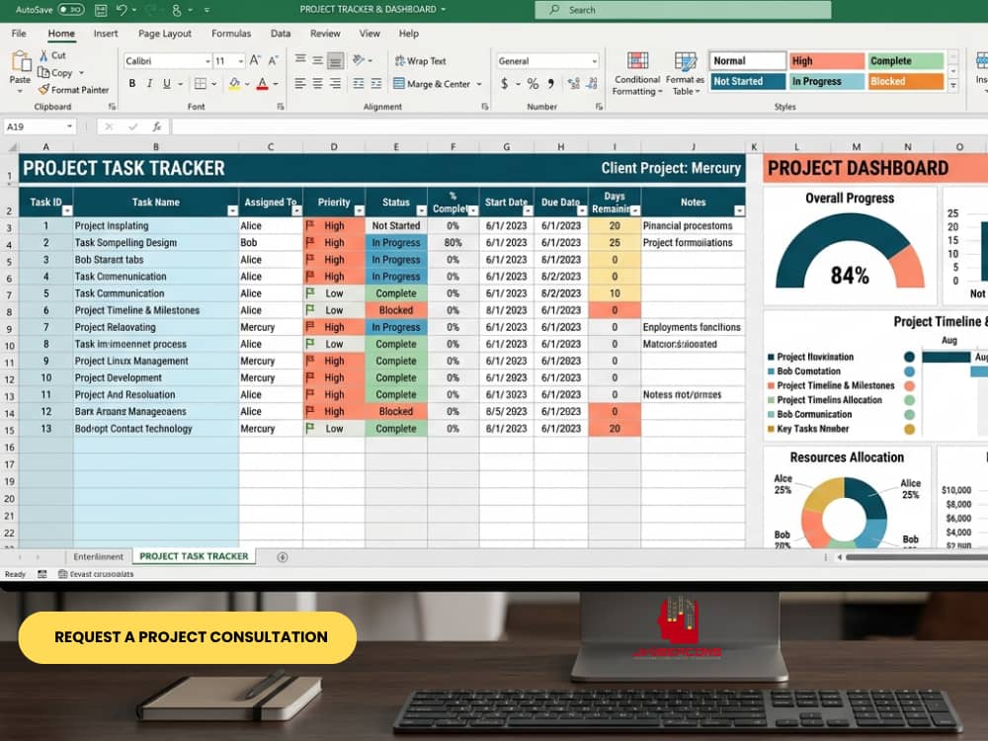Click the Copy icon
The width and height of the screenshot is (988, 741).
(x=42, y=72)
